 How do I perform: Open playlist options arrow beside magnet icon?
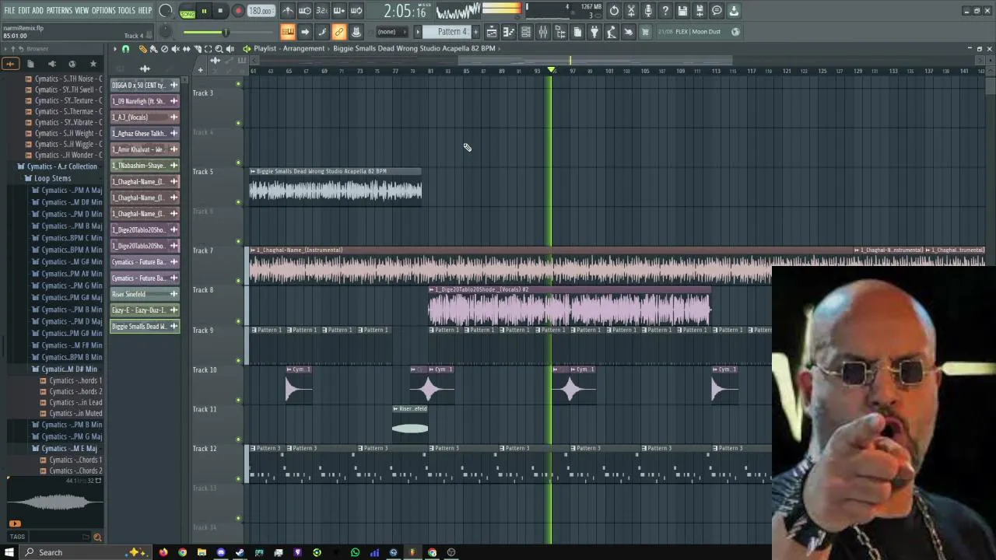click(x=114, y=49)
